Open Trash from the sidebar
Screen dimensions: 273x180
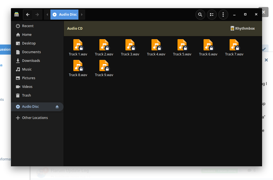pyautogui.click(x=26, y=95)
